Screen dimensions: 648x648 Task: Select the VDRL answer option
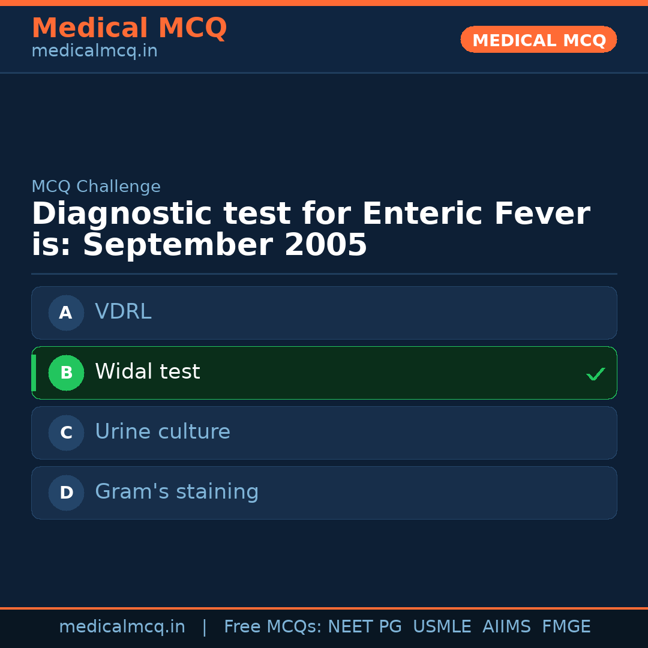click(324, 313)
